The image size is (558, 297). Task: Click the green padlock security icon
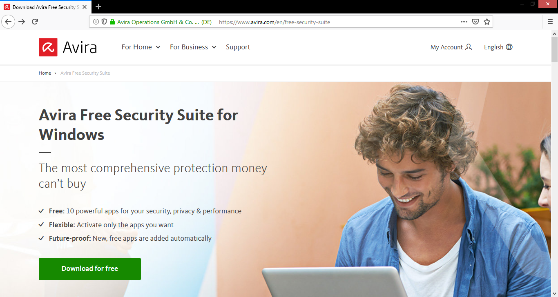tap(112, 22)
